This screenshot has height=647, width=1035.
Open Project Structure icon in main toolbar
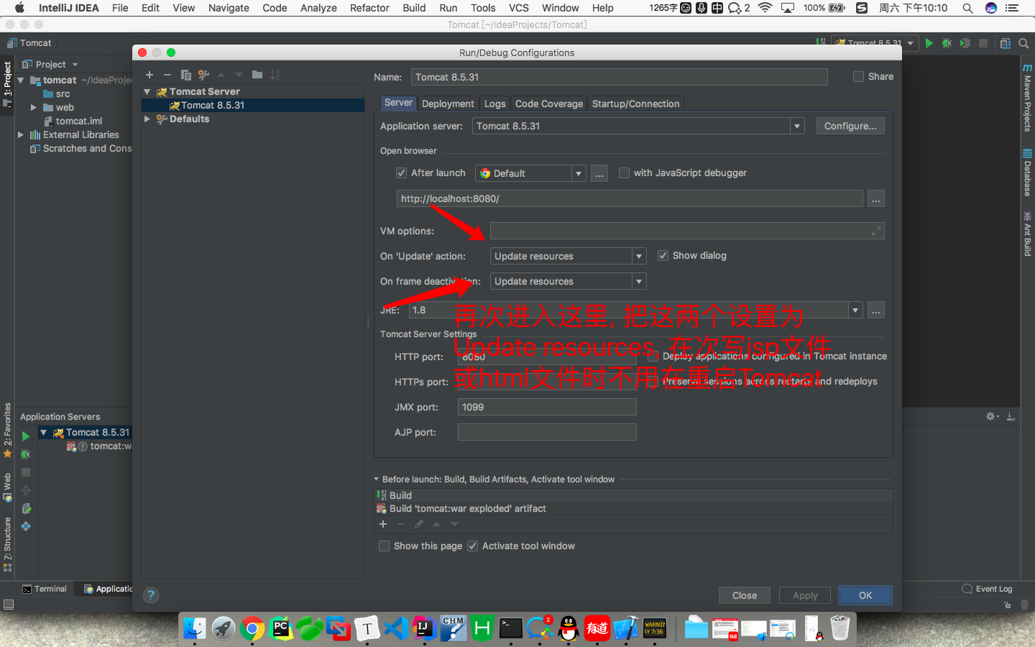point(1006,43)
